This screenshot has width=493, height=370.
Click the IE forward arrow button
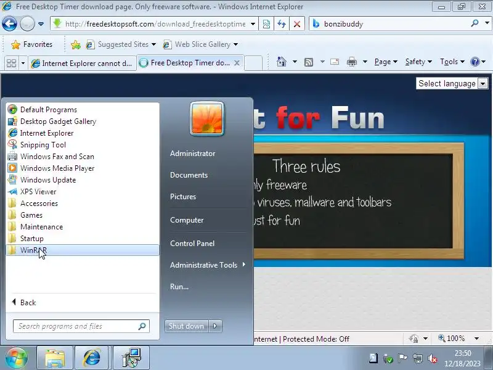pos(27,23)
